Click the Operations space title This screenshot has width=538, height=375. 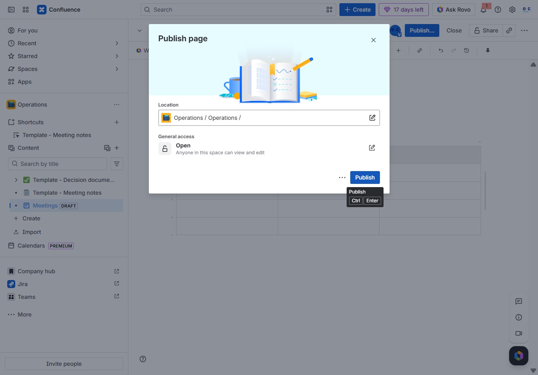click(32, 105)
